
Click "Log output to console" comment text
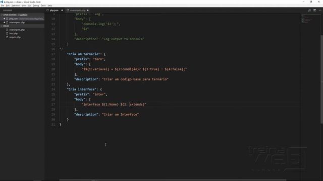(x=123, y=39)
